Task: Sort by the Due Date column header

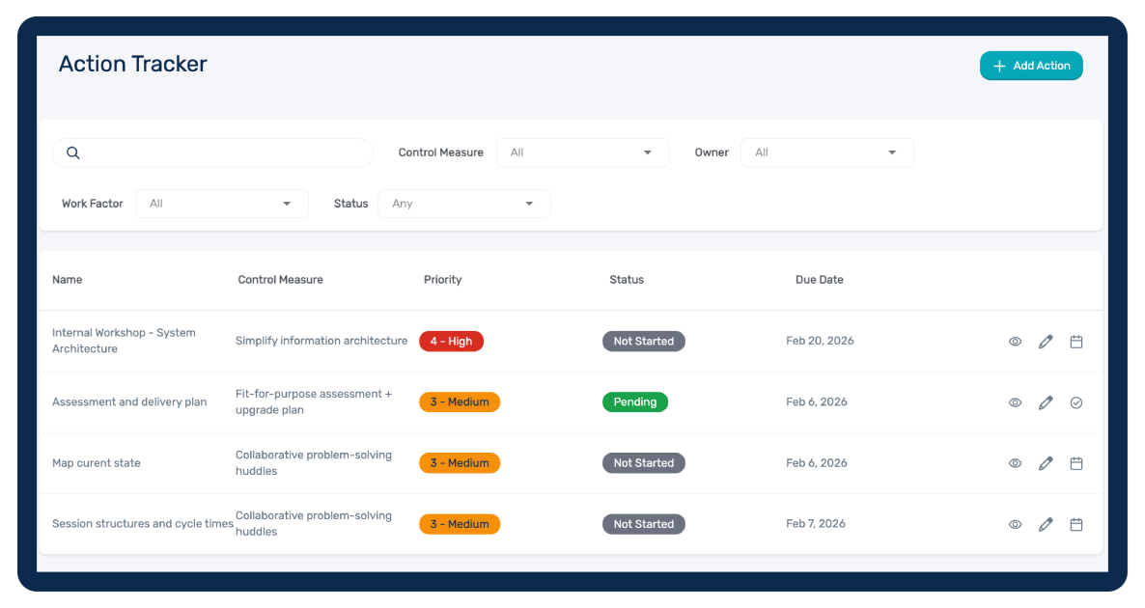Action: (x=819, y=280)
